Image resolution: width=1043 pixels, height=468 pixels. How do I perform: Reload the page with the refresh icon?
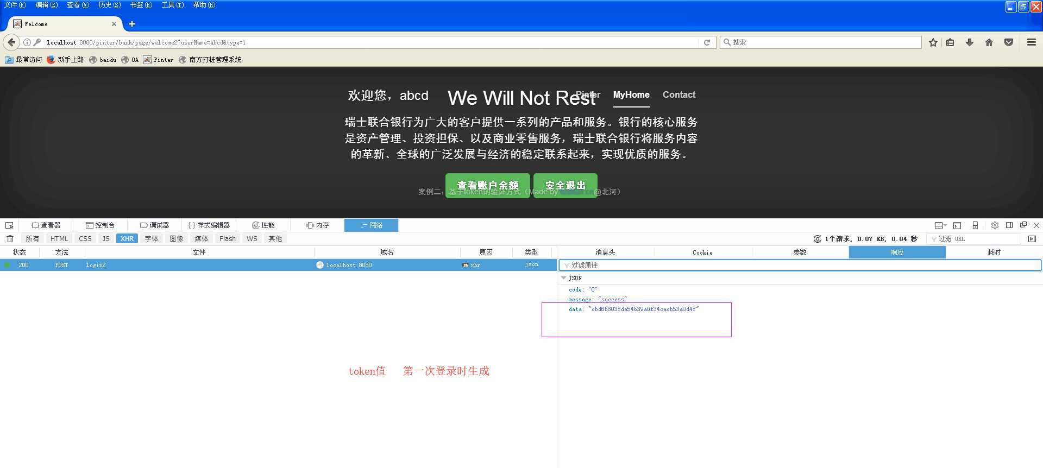[707, 42]
